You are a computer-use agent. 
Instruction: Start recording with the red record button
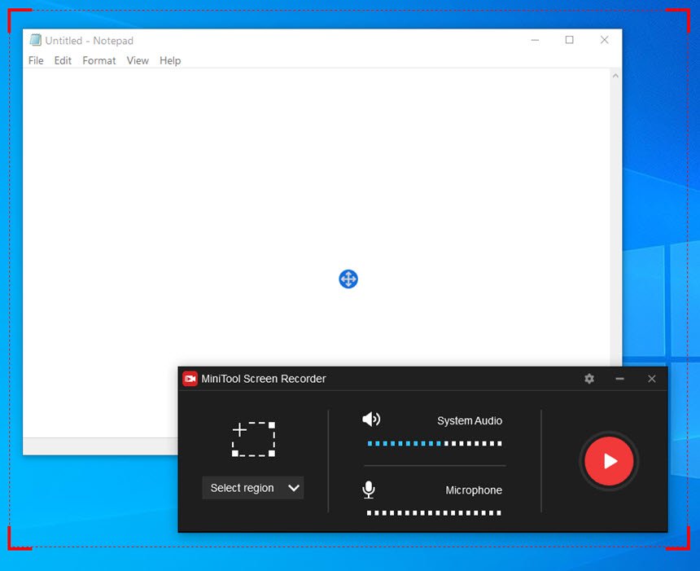coord(609,461)
